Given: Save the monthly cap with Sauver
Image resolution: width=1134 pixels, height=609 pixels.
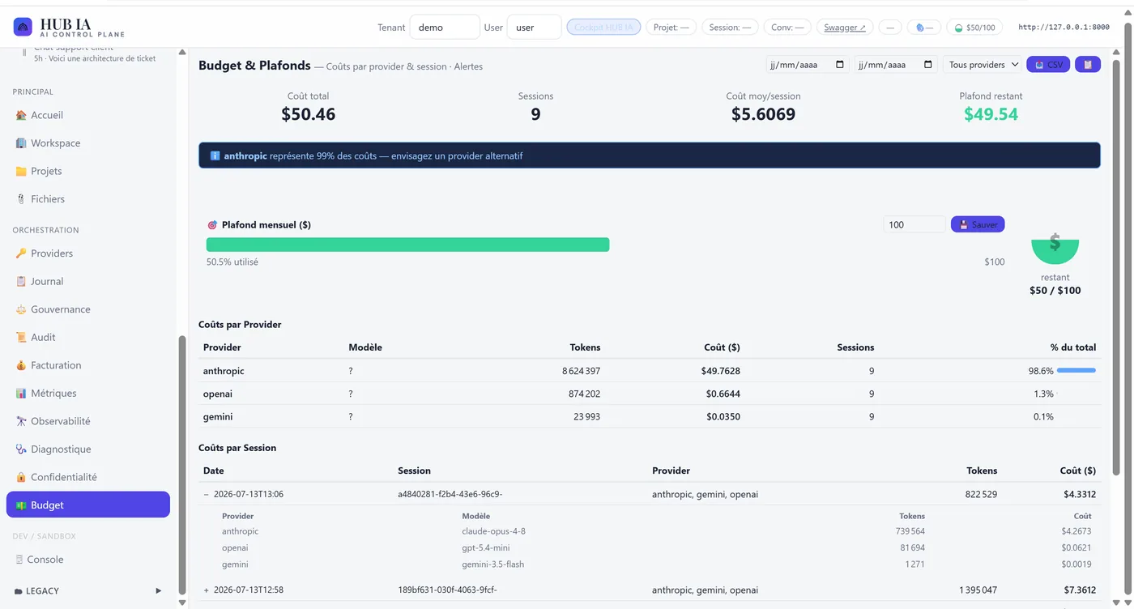Looking at the screenshot, I should (978, 224).
